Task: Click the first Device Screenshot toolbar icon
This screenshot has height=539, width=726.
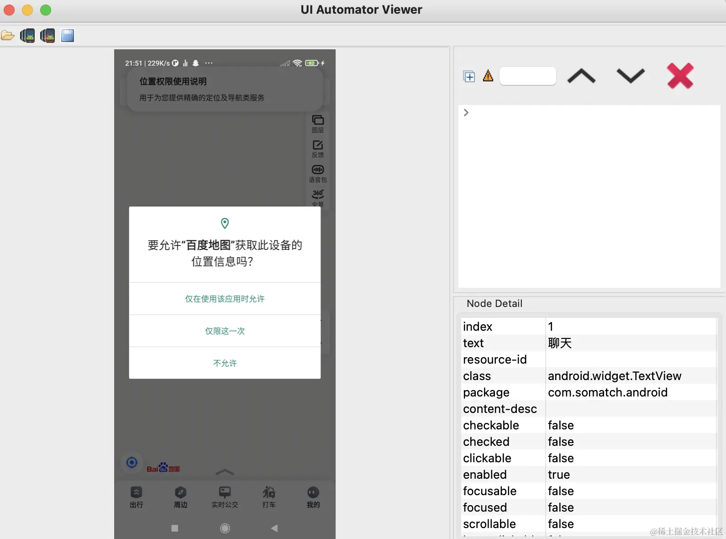Action: (27, 36)
